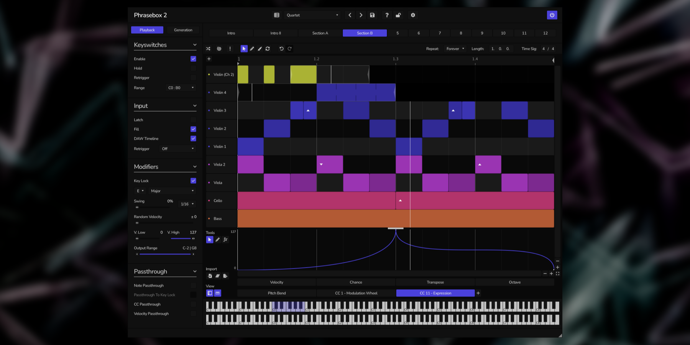Viewport: 690px width, 345px height.
Task: Open the Repeat Forever dropdown
Action: (455, 49)
